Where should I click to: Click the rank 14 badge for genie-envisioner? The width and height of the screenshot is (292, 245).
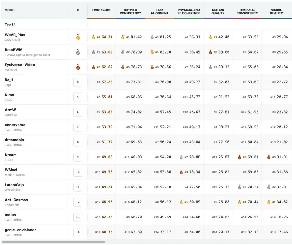[x=78, y=232]
